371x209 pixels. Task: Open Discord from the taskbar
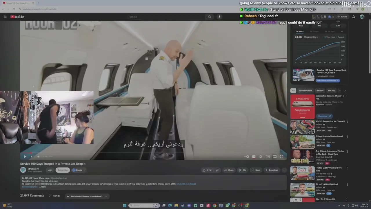pyautogui.click(x=189, y=206)
